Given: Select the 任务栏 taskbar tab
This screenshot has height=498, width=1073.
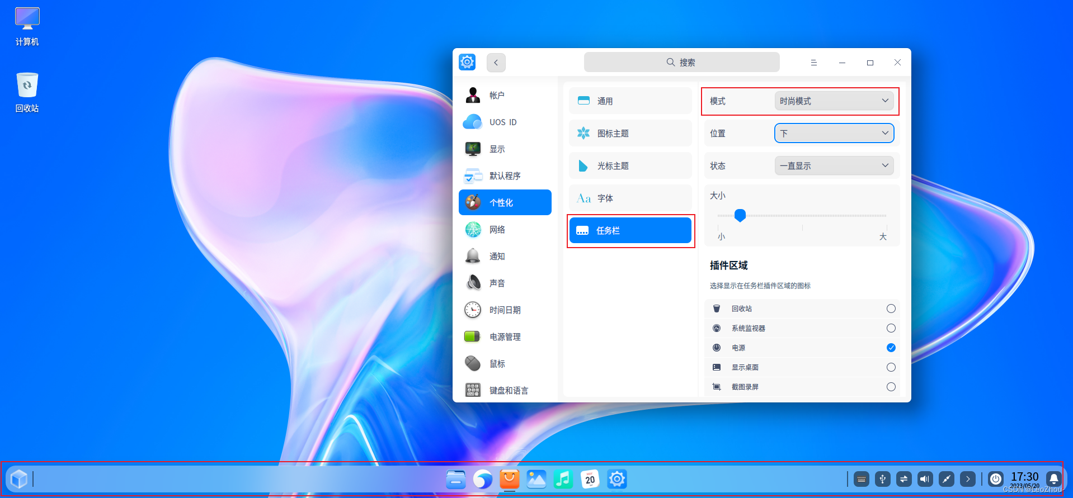Looking at the screenshot, I should click(630, 230).
